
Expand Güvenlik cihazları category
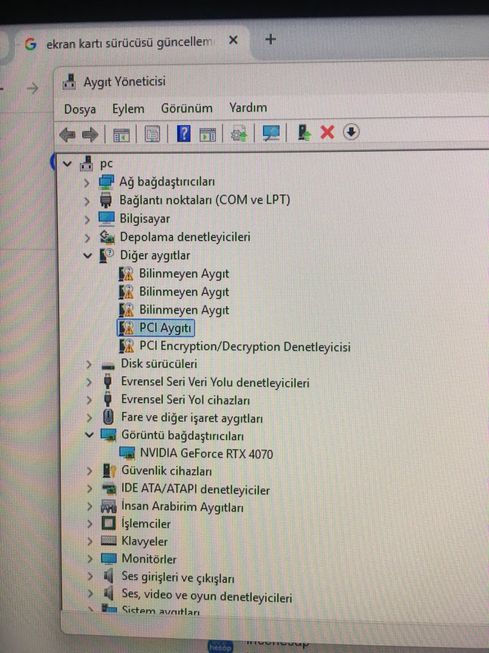pyautogui.click(x=89, y=471)
